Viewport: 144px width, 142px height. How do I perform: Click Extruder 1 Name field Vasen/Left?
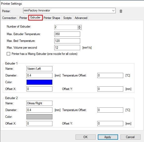pyautogui.click(x=39, y=69)
